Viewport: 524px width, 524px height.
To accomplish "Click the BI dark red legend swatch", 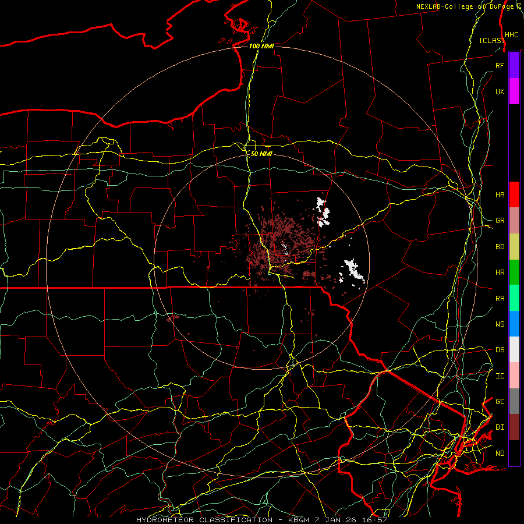I will [514, 427].
